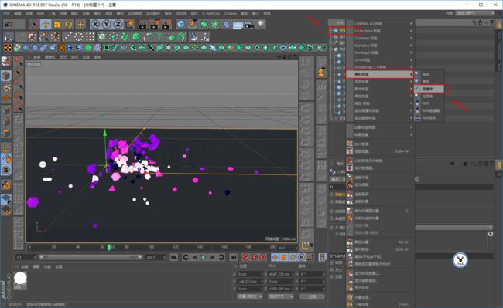The image size is (503, 308).
Task: Toggle Z axis lock
Action: point(118,24)
